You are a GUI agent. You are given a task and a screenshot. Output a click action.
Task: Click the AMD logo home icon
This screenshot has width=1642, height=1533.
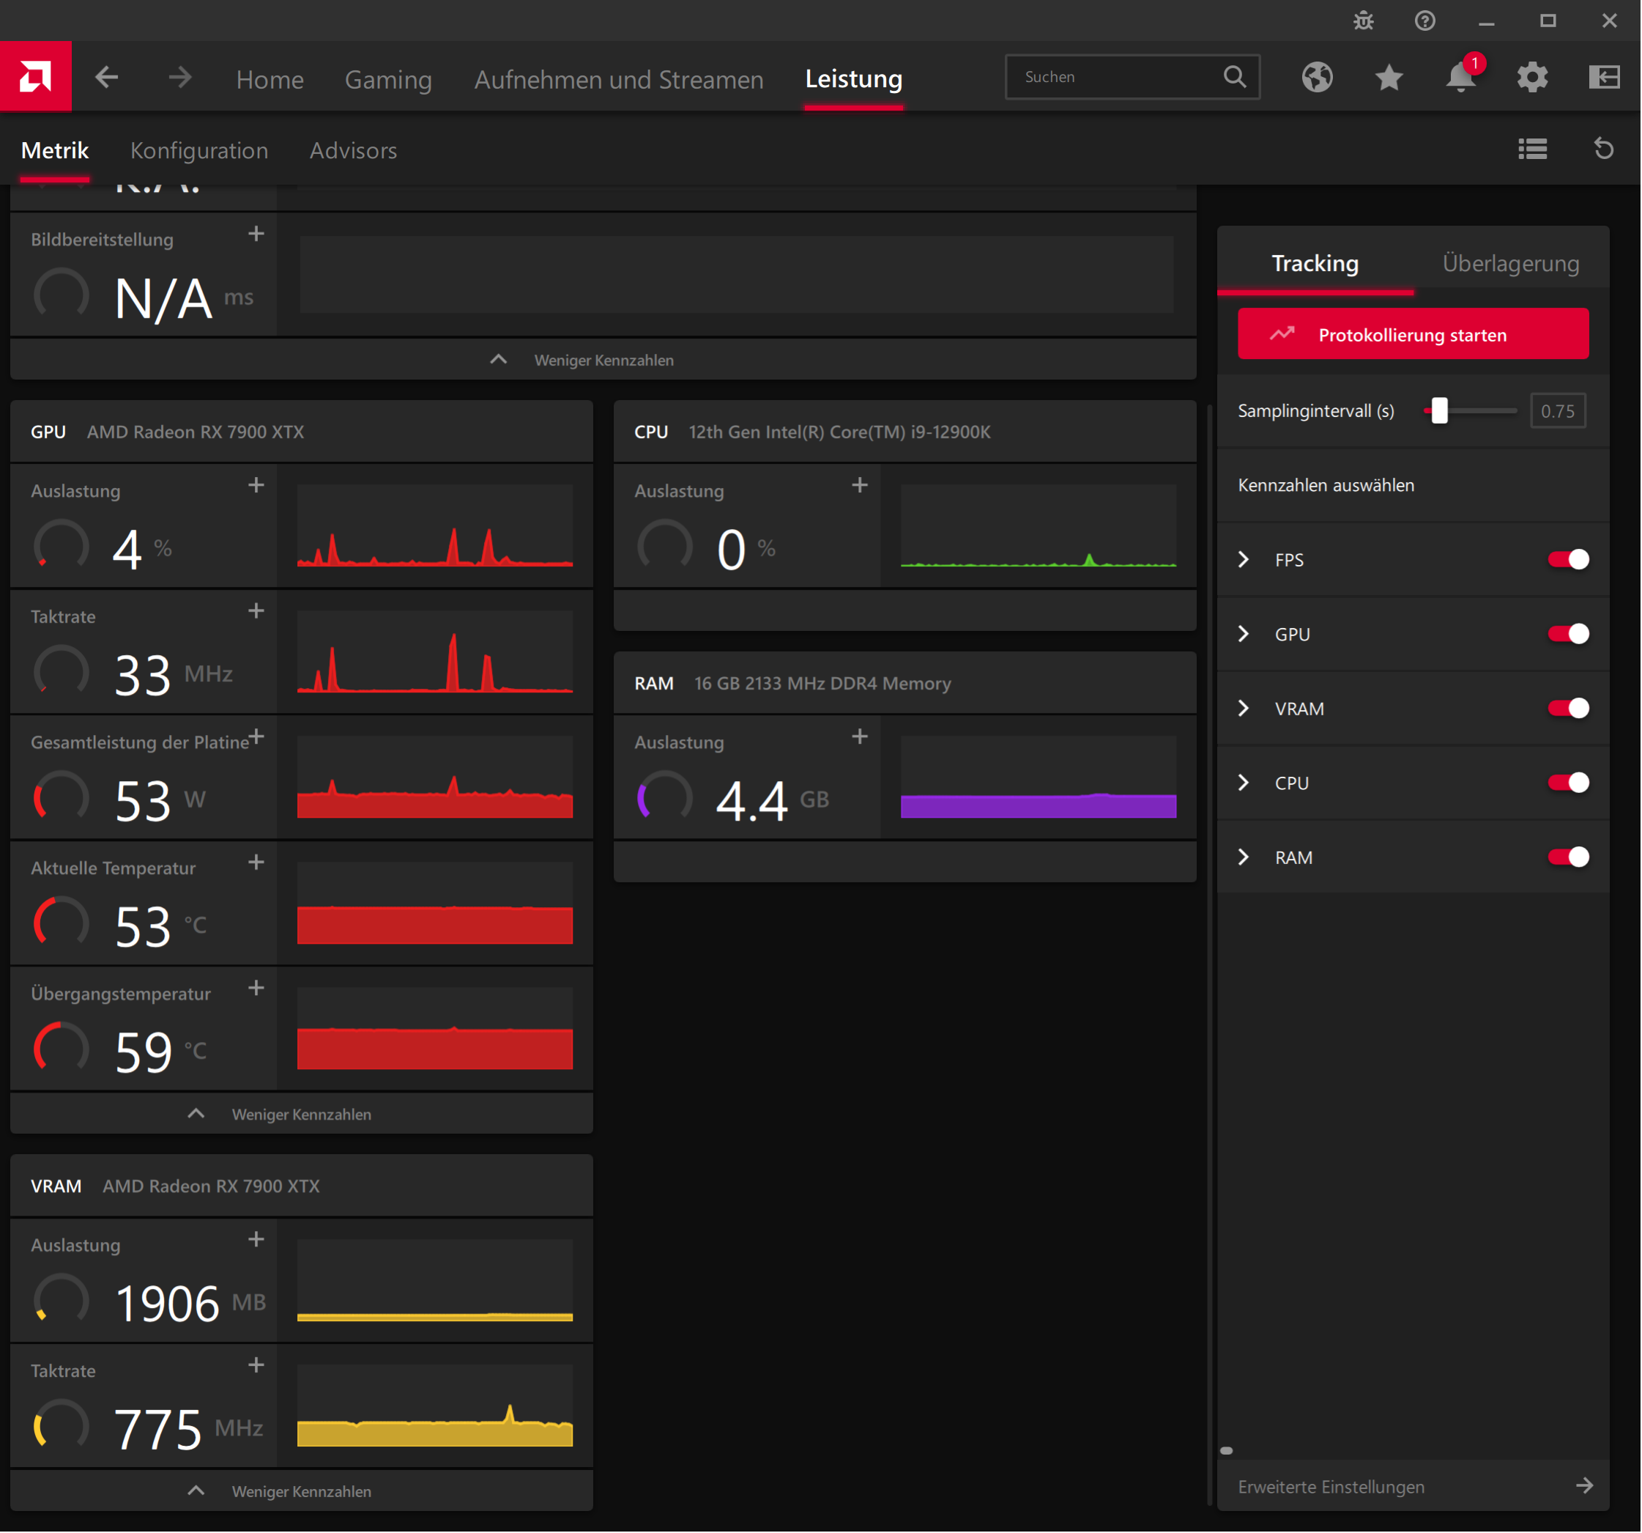click(x=35, y=77)
